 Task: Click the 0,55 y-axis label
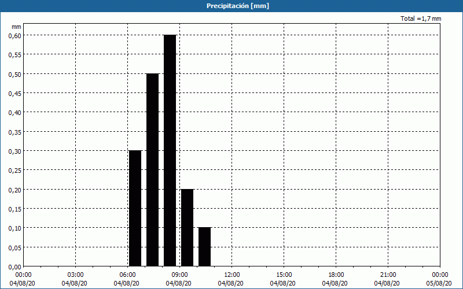(x=15, y=54)
